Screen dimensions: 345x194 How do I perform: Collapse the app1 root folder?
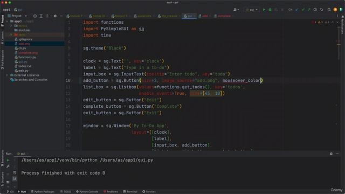pyautogui.click(x=7, y=22)
